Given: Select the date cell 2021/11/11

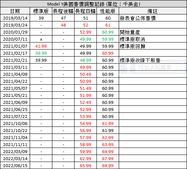Looking at the screenshot, I should click(x=15, y=145).
